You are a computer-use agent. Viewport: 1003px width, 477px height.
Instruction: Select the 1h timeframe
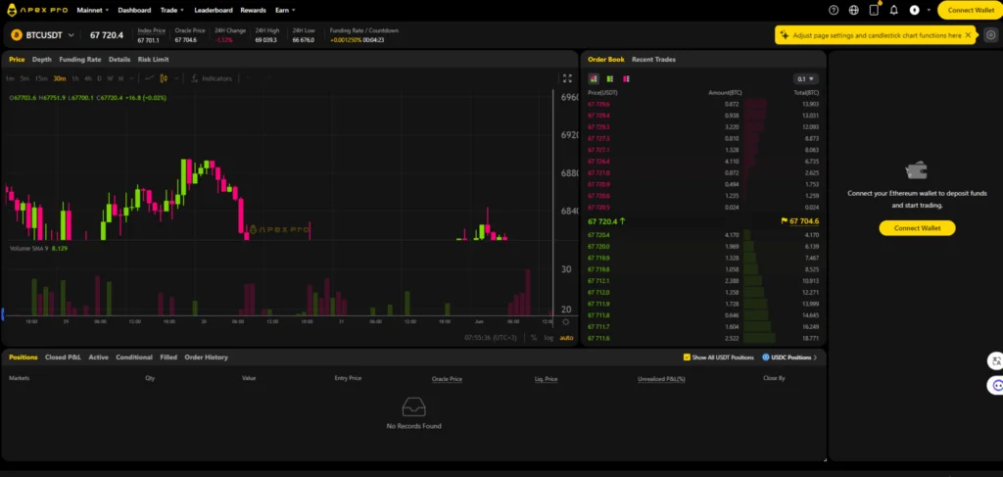click(x=74, y=78)
